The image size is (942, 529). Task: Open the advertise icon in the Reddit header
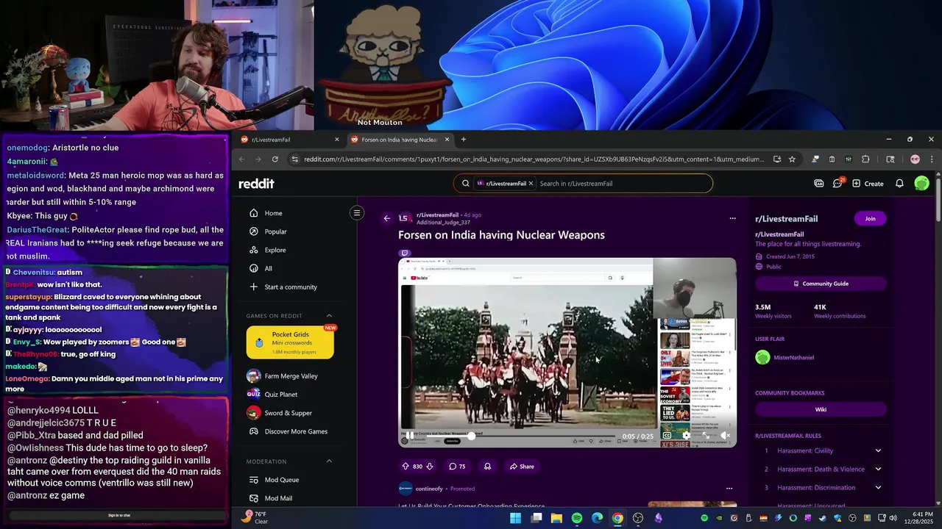(x=819, y=184)
